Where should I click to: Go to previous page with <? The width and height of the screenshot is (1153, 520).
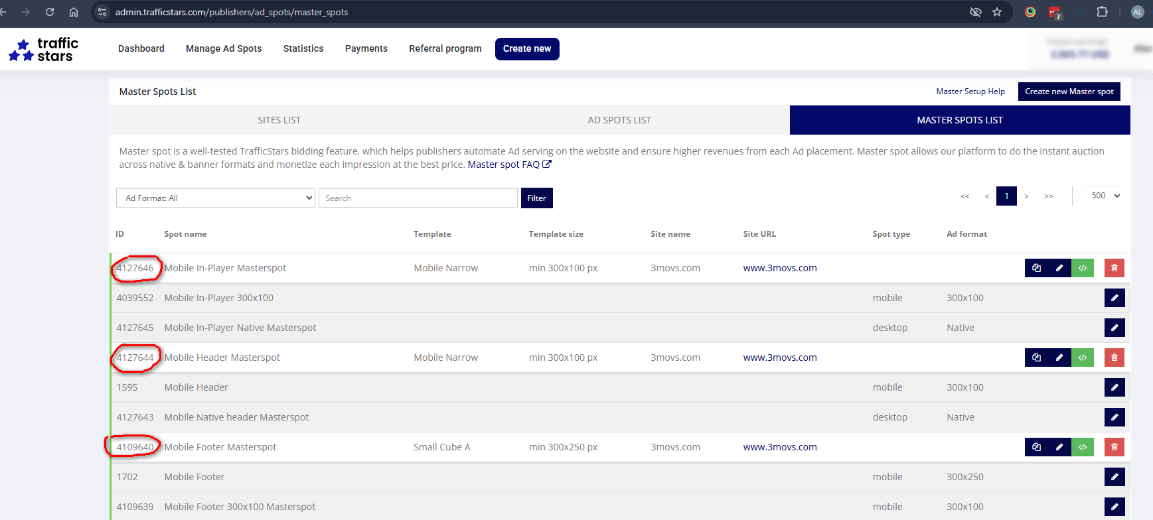987,196
